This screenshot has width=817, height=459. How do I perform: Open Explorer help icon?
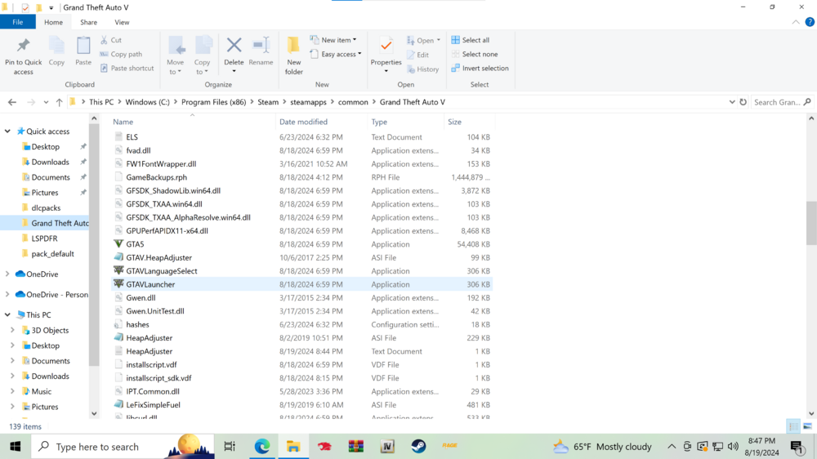pyautogui.click(x=809, y=22)
